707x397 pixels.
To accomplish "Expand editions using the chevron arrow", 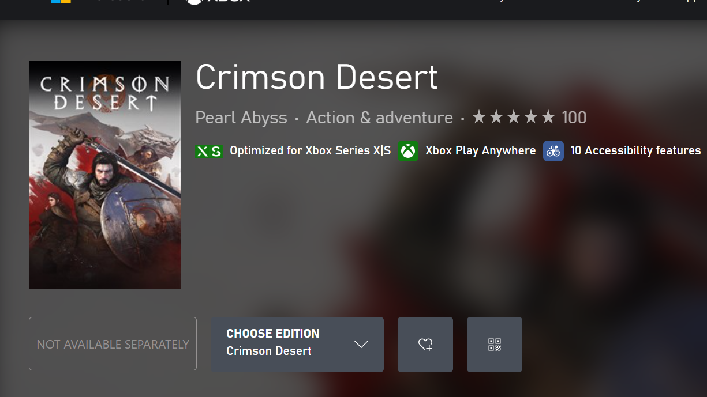I will [x=361, y=345].
